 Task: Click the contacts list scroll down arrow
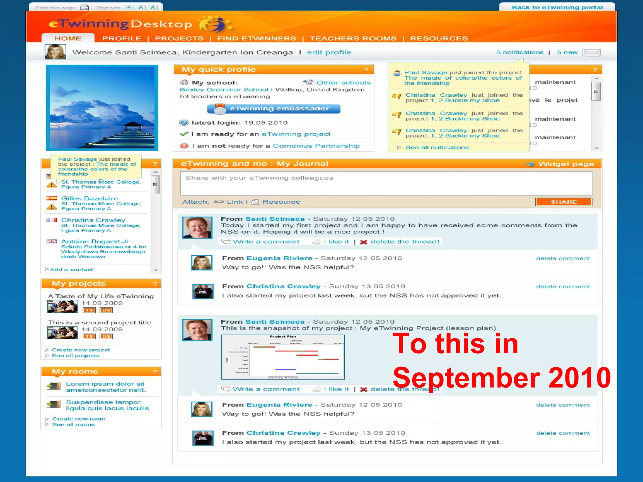pos(155,270)
